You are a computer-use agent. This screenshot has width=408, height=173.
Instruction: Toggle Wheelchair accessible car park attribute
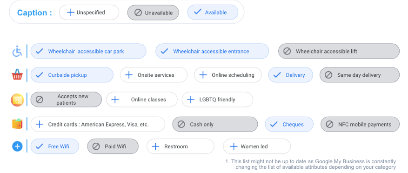(88, 51)
